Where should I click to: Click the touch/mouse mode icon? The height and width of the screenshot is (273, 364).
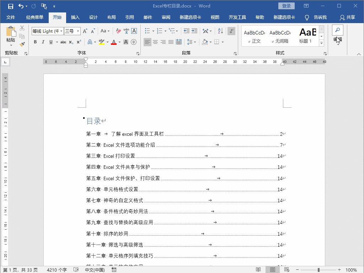(44, 6)
